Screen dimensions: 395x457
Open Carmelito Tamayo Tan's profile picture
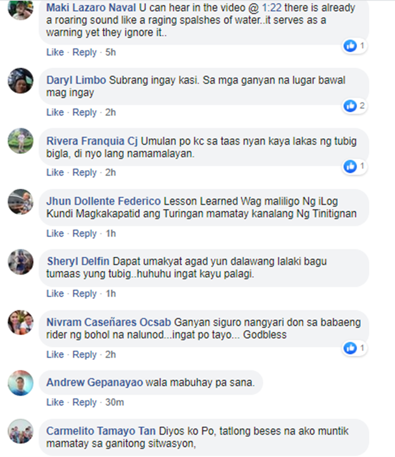click(x=21, y=431)
